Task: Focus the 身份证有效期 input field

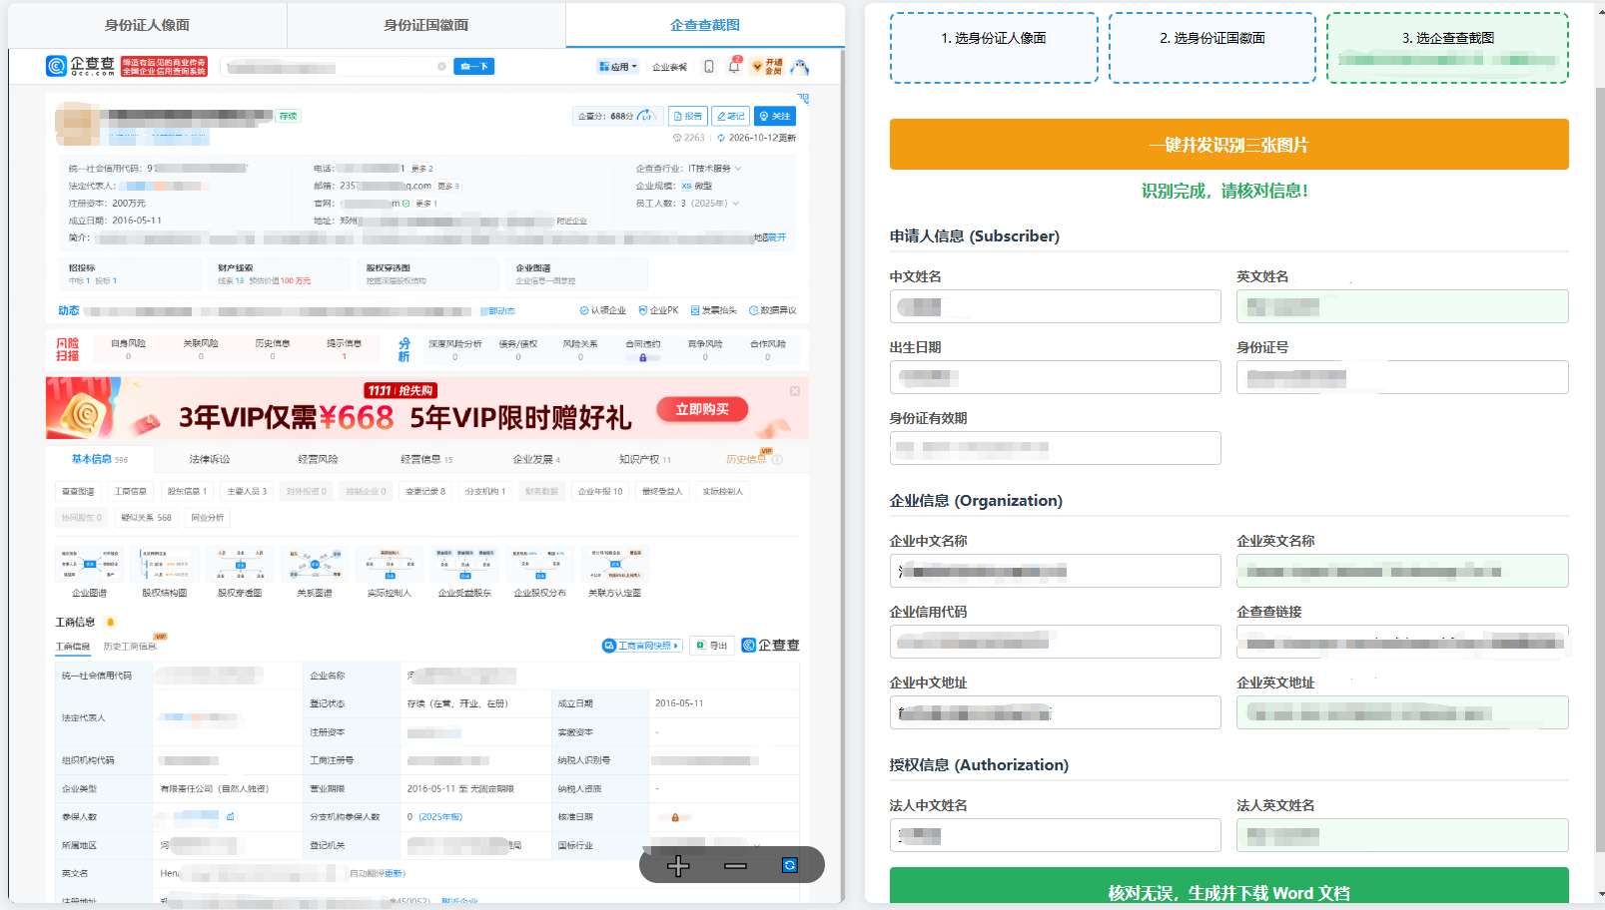Action: 1056,448
